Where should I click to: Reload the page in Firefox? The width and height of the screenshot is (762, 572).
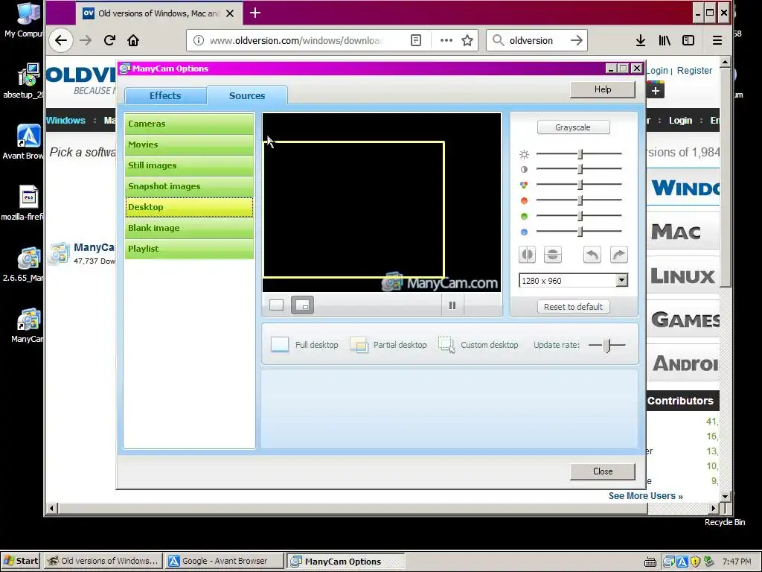(110, 40)
